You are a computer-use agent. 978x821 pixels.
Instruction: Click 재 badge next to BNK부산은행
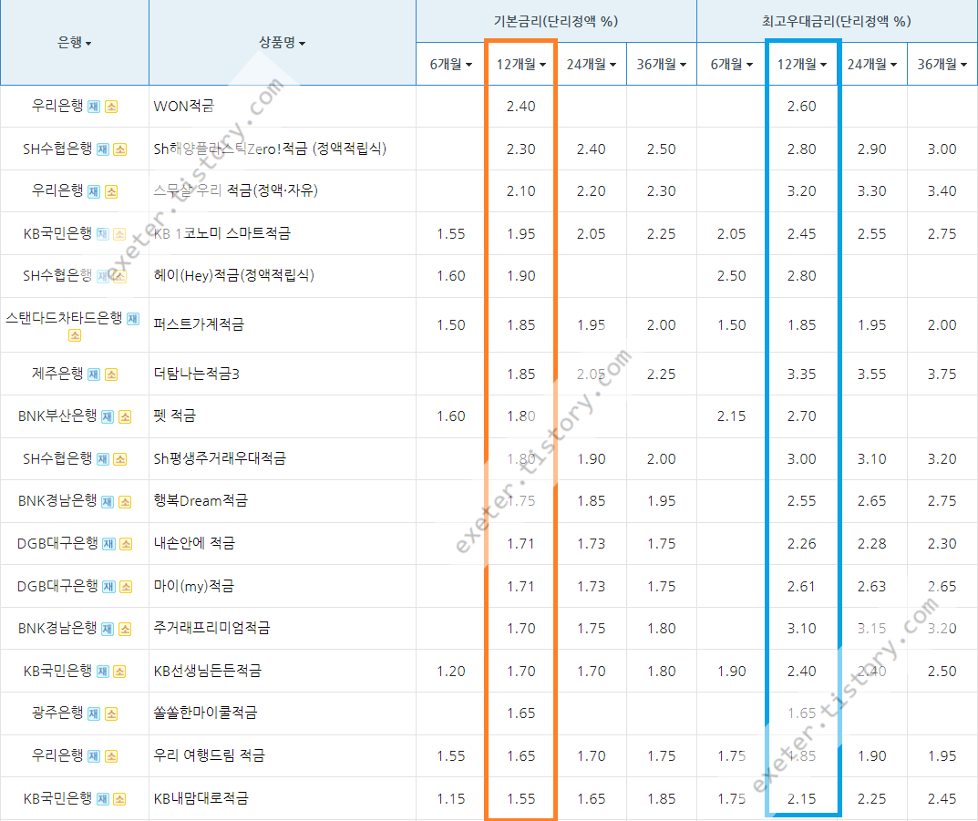pyautogui.click(x=108, y=416)
